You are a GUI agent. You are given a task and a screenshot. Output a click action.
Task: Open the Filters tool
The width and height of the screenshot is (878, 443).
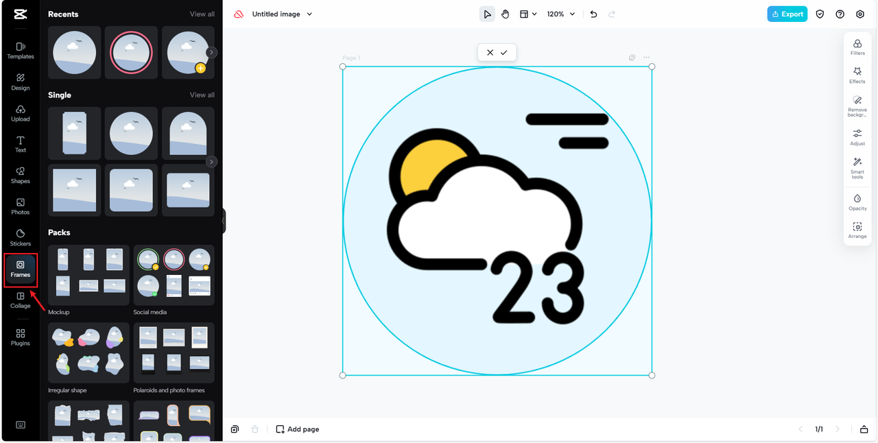pyautogui.click(x=857, y=47)
